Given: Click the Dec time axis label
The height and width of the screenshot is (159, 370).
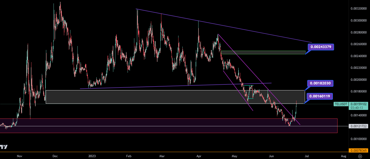Looking at the screenshot, I should tap(55, 156).
